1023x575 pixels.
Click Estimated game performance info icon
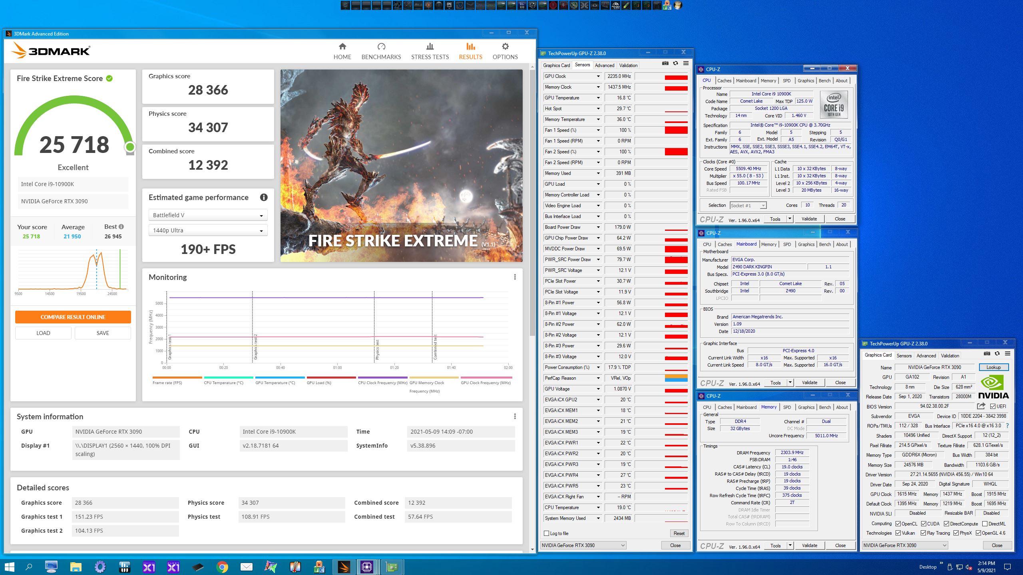coord(263,197)
